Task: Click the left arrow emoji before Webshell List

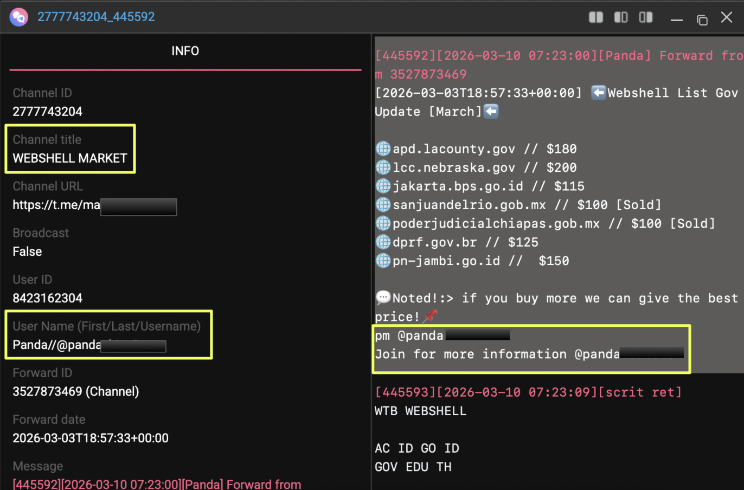Action: click(598, 93)
